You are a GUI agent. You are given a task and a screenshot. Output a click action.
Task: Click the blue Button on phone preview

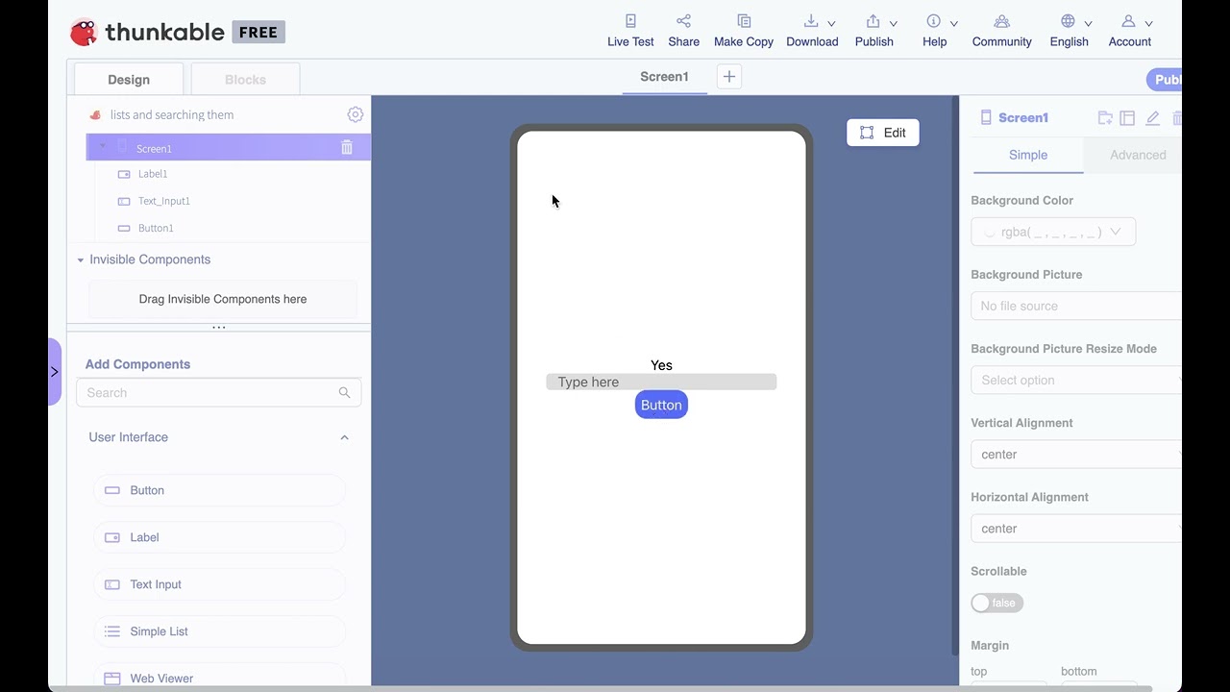click(661, 405)
